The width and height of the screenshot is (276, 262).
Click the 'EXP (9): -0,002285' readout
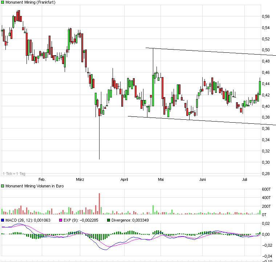[81, 220]
